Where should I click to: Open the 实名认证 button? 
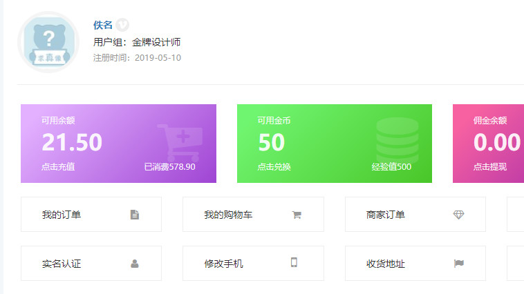coord(91,264)
